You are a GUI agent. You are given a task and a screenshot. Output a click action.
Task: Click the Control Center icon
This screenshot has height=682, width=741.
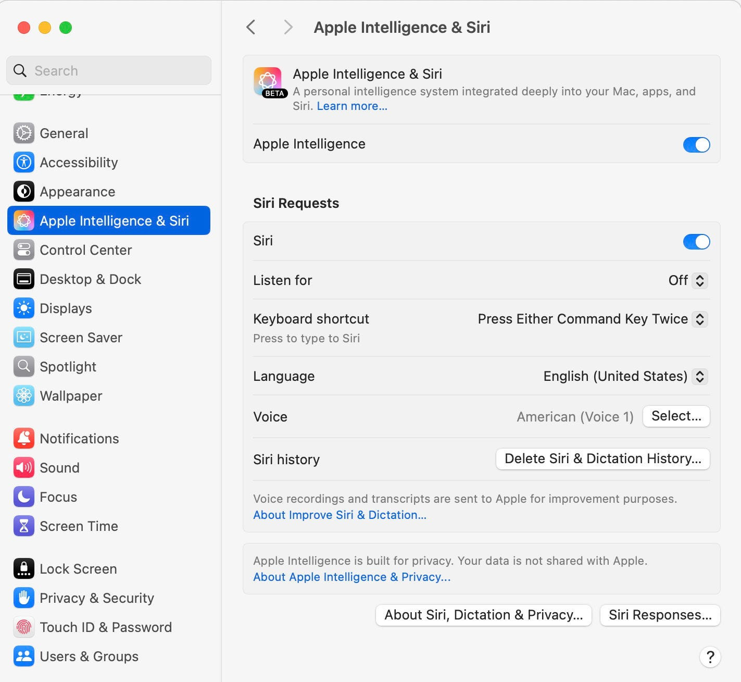tap(24, 250)
